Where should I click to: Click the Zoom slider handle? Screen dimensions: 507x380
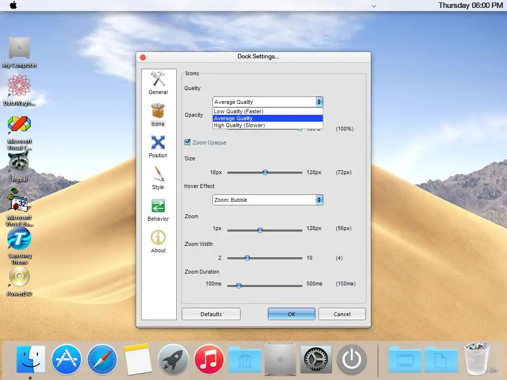tap(260, 231)
